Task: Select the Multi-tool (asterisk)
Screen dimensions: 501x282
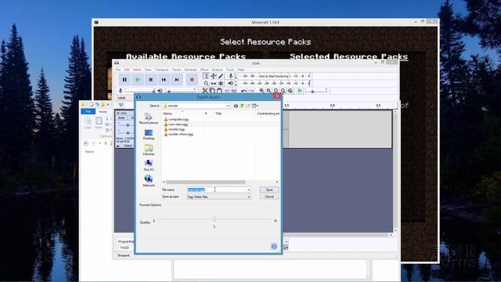Action: (x=221, y=84)
